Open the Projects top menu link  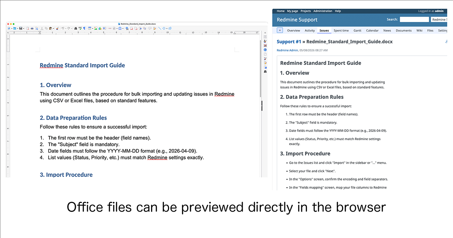[305, 11]
